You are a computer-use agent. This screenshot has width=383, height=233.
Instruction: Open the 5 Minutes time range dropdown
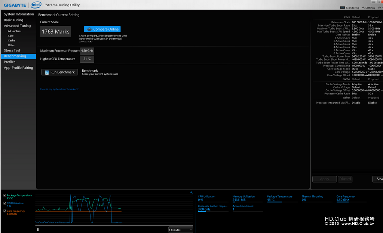tap(181, 230)
